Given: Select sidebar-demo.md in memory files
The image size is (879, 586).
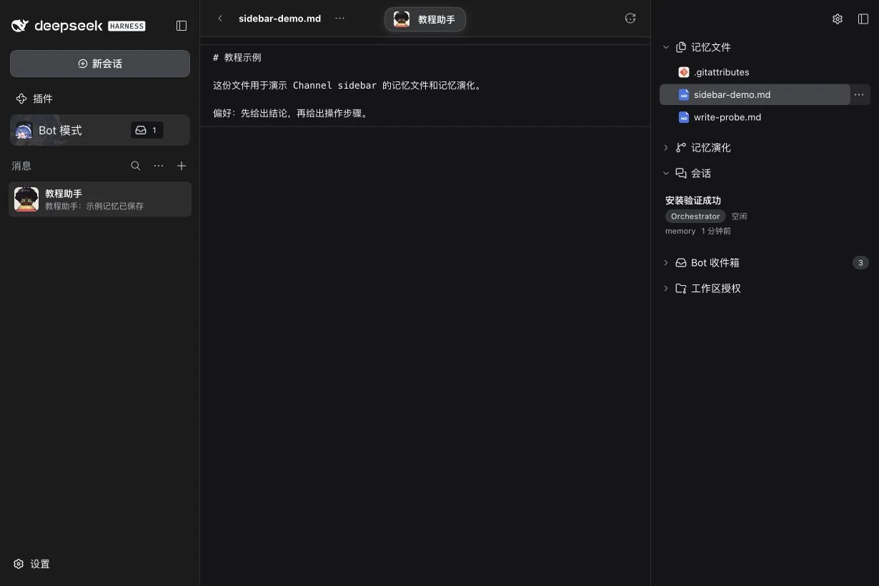Looking at the screenshot, I should point(755,94).
